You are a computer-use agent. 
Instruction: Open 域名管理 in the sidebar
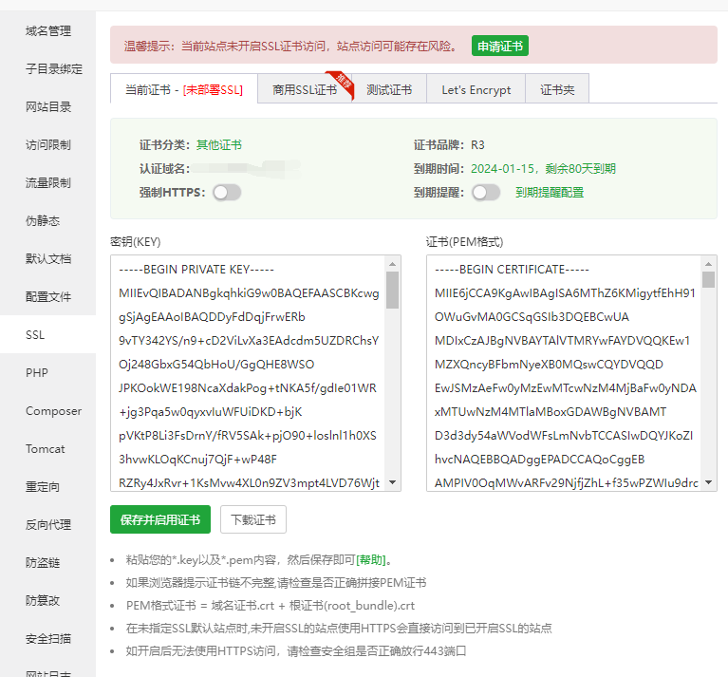tap(47, 31)
